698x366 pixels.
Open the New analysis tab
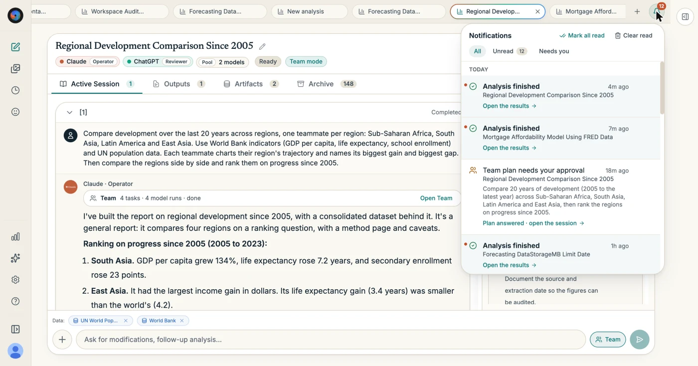click(x=309, y=11)
